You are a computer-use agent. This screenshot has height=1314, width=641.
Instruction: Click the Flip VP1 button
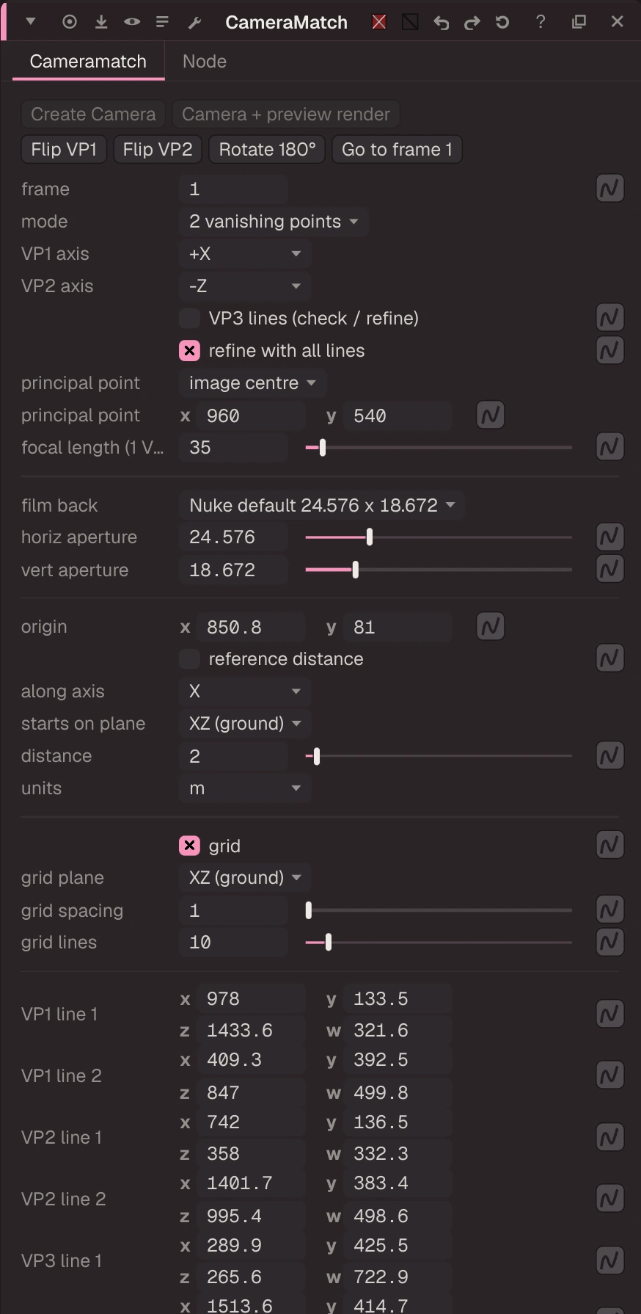pyautogui.click(x=64, y=150)
